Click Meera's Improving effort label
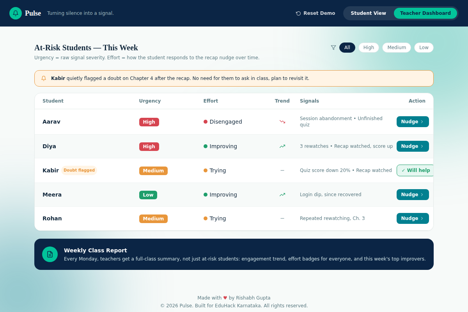The height and width of the screenshot is (312, 468). [x=223, y=195]
